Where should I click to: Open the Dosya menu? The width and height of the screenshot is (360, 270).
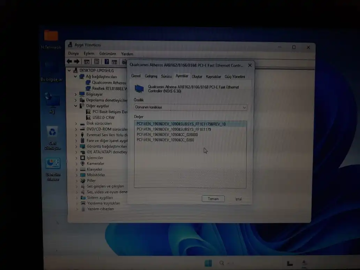tap(74, 53)
